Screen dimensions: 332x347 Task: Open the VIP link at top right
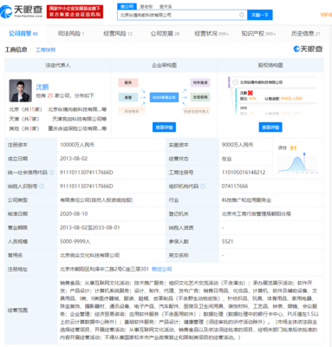(x=326, y=15)
